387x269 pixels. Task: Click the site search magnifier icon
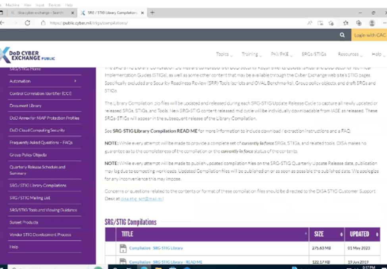tap(342, 35)
